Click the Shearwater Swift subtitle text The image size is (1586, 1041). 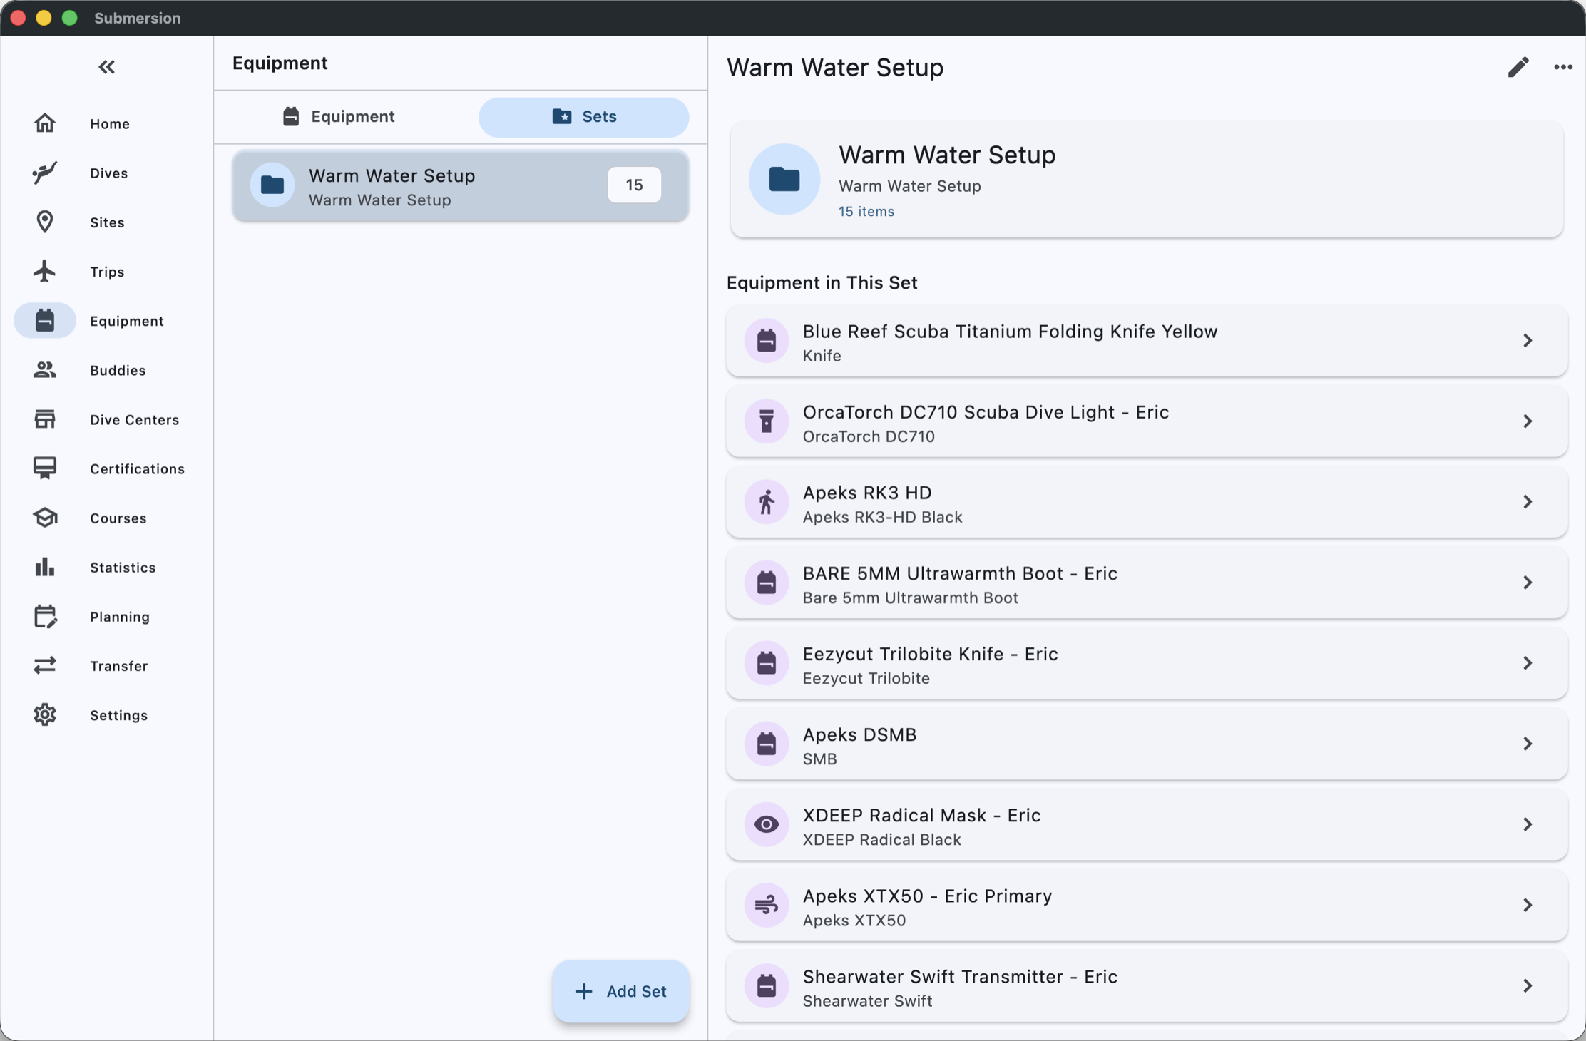pos(868,1001)
